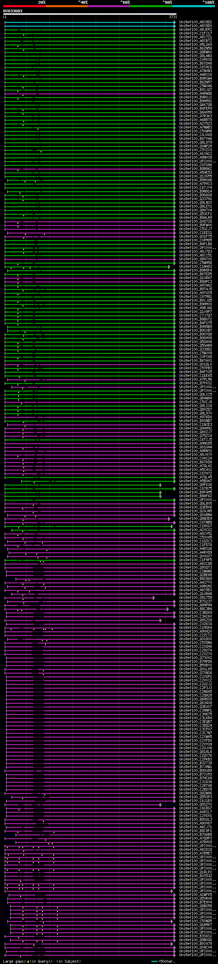
Task: Click the UniRef100_B9I479 label
Action: [196, 944]
